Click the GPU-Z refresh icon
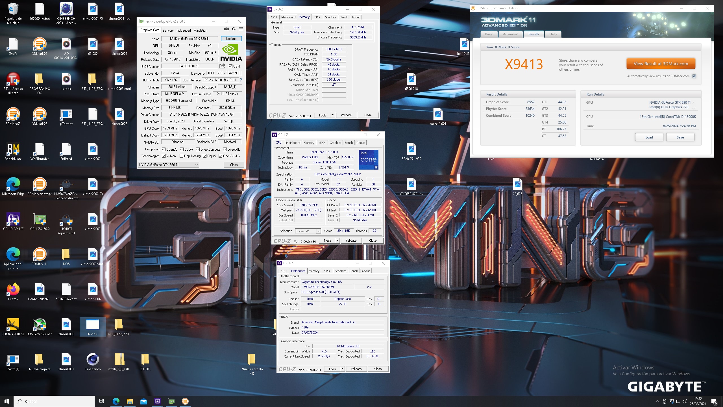 [x=234, y=29]
